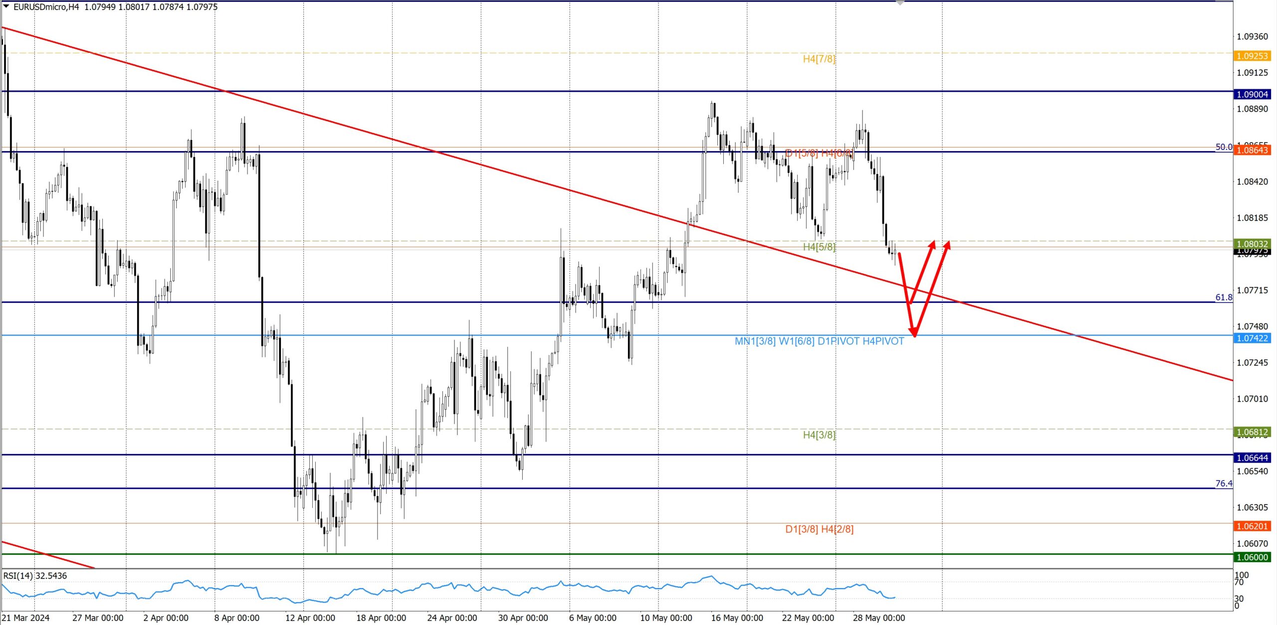Select the navy 1.09004 price label

point(1252,94)
